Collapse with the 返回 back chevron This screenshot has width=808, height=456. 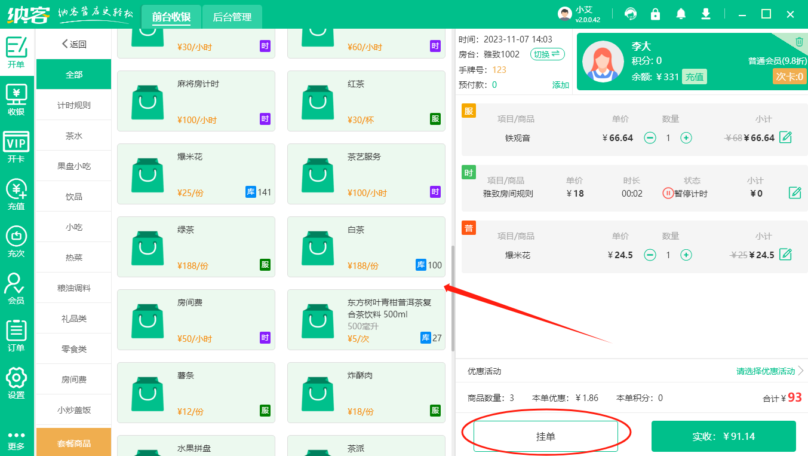click(73, 44)
